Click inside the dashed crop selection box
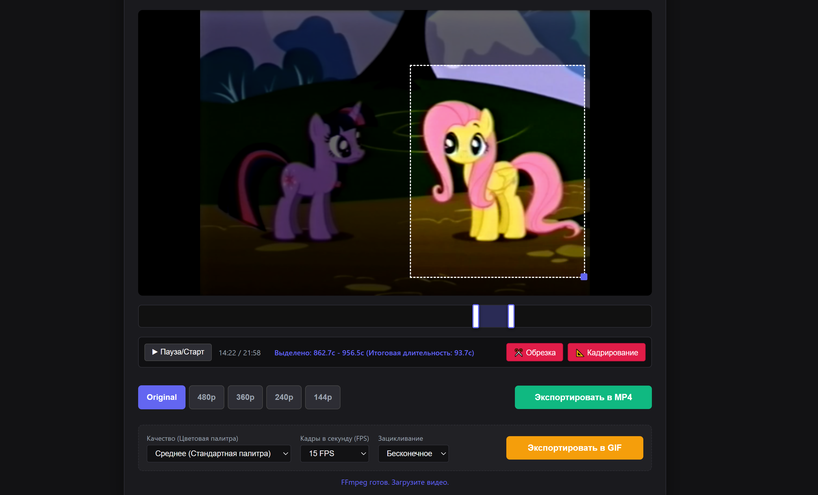818x495 pixels. pos(497,171)
